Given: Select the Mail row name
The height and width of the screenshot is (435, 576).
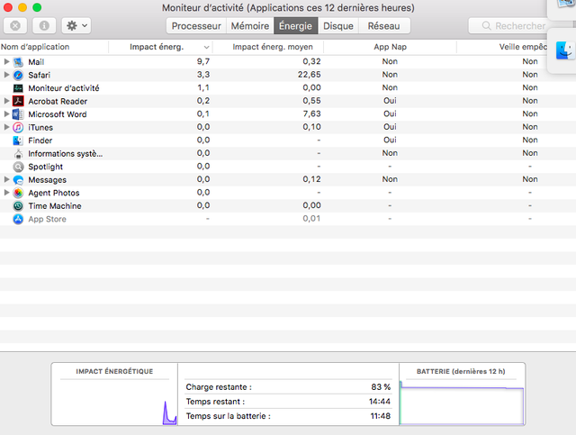Looking at the screenshot, I should click(36, 62).
